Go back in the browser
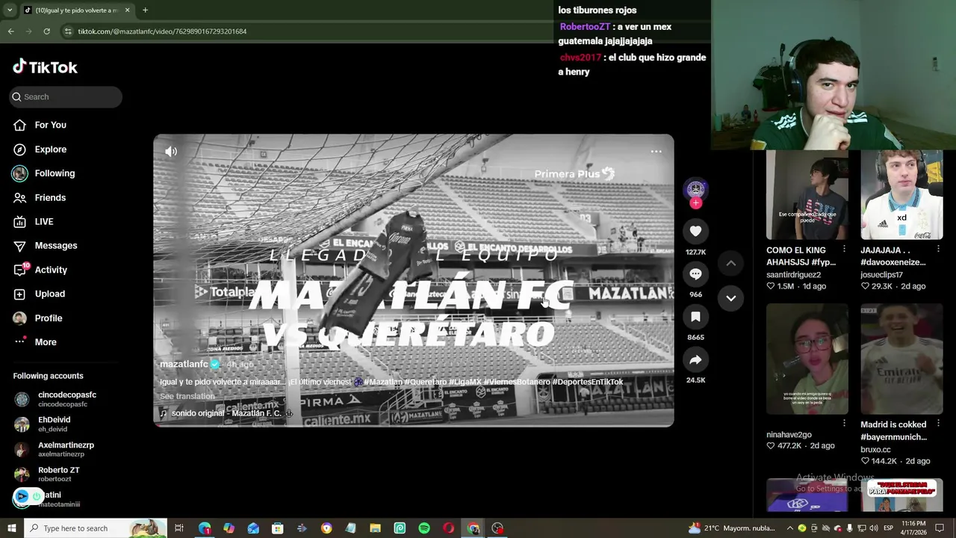 click(10, 31)
